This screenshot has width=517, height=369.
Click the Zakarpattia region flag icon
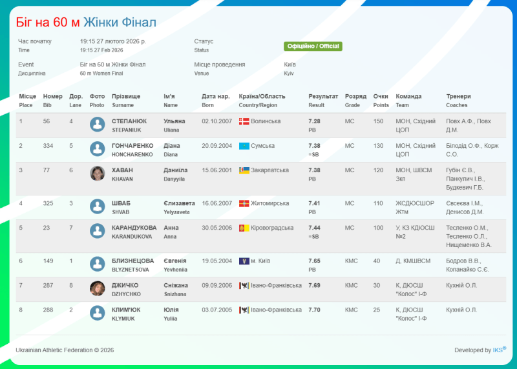[x=244, y=170]
